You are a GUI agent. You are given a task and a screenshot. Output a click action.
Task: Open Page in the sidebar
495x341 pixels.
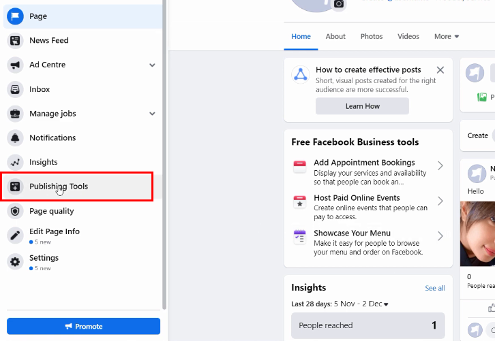tap(82, 16)
